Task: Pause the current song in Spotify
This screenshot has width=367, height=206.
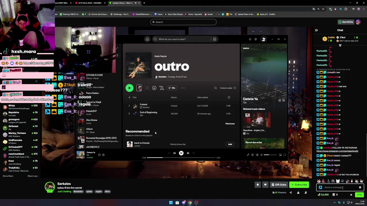Action: 181,153
